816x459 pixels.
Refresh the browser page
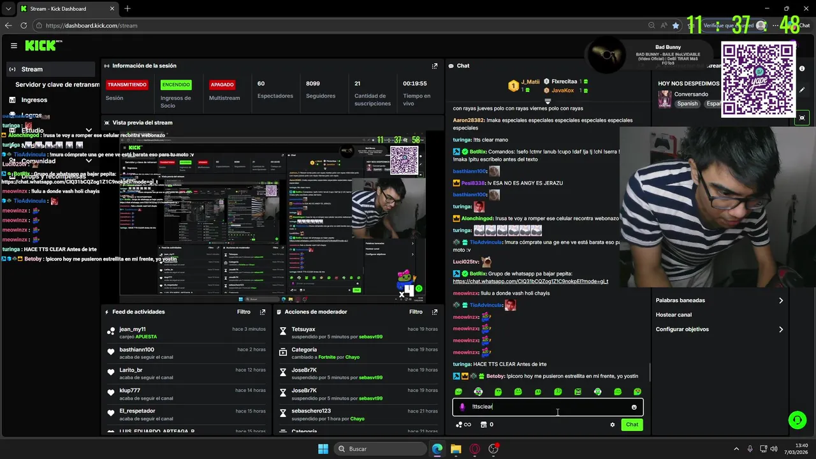tap(24, 25)
